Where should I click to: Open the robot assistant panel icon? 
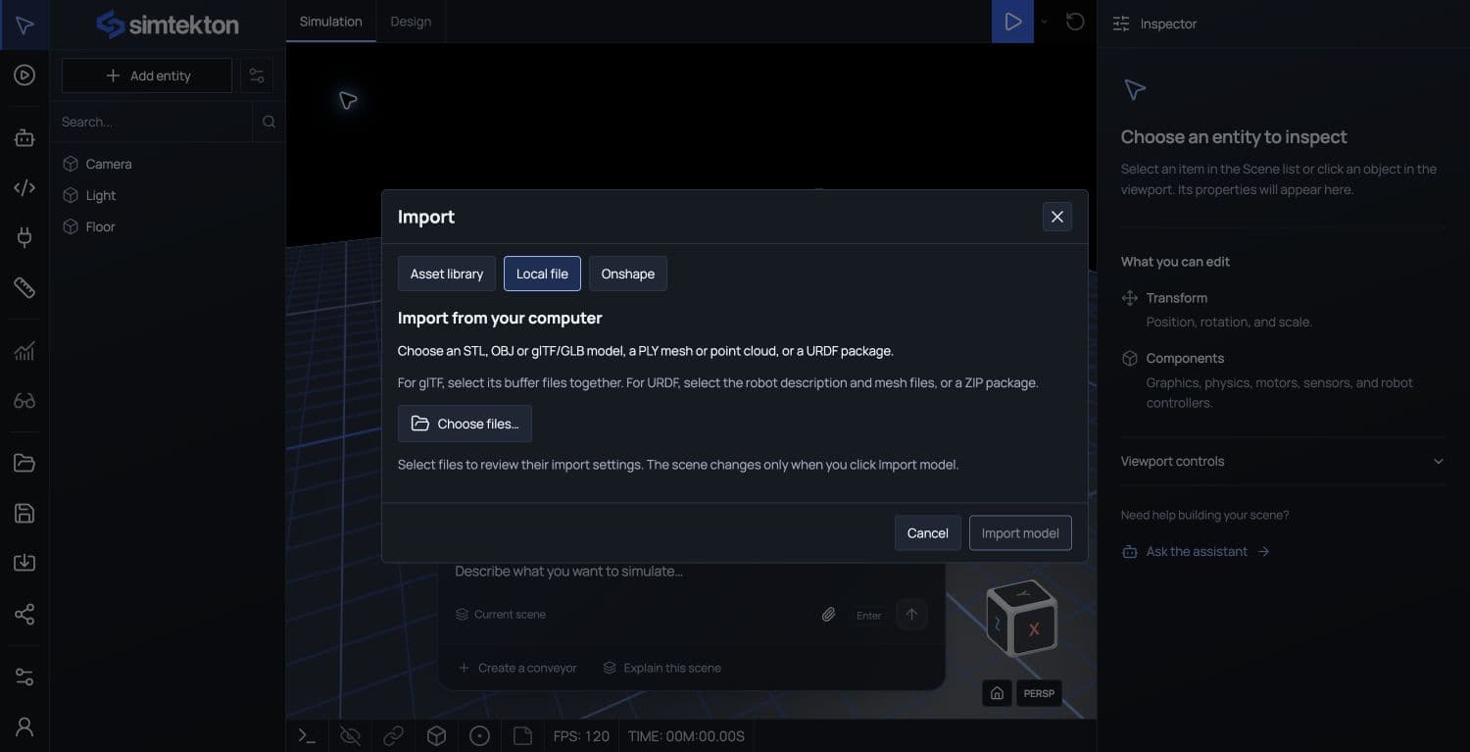pyautogui.click(x=24, y=138)
